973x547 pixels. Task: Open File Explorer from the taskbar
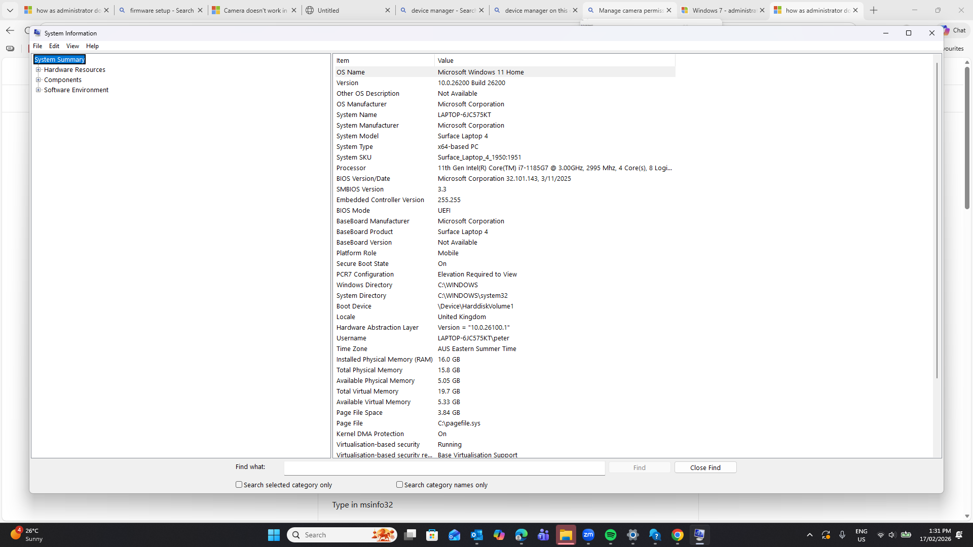(x=566, y=535)
